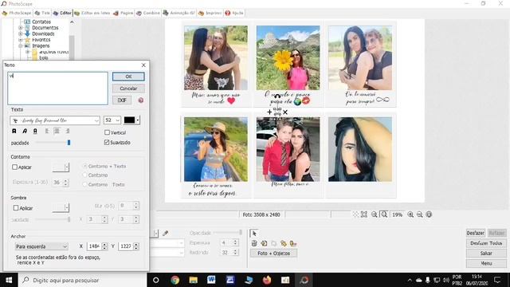Open the text color picker arrow
The image size is (510, 287).
point(138,120)
